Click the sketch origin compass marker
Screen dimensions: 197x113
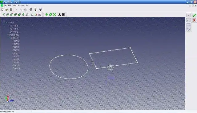coord(111,68)
